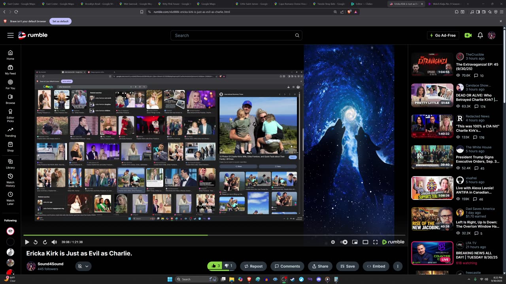Toggle autoplay switch in player
The width and height of the screenshot is (506, 284).
tap(344, 242)
